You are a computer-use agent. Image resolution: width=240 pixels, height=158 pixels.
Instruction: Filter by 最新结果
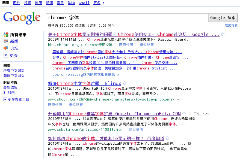(x=10, y=88)
